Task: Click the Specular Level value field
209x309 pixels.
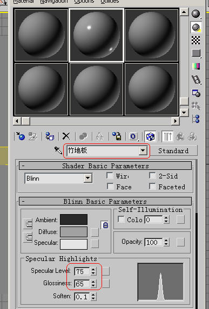Action: pyautogui.click(x=82, y=271)
